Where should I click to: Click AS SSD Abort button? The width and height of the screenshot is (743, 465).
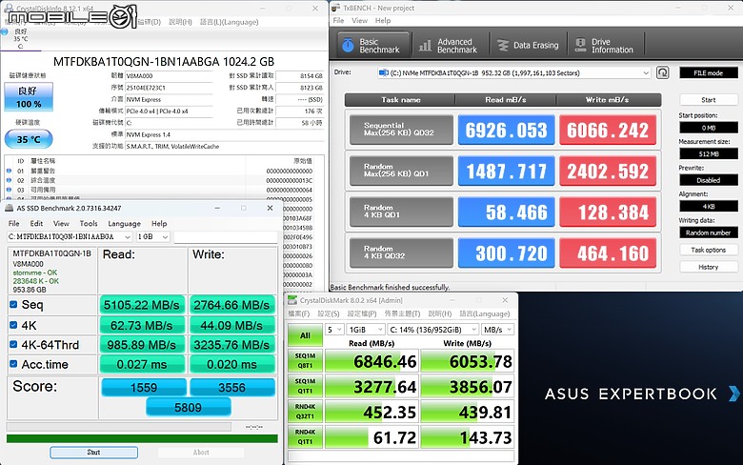pos(201,453)
